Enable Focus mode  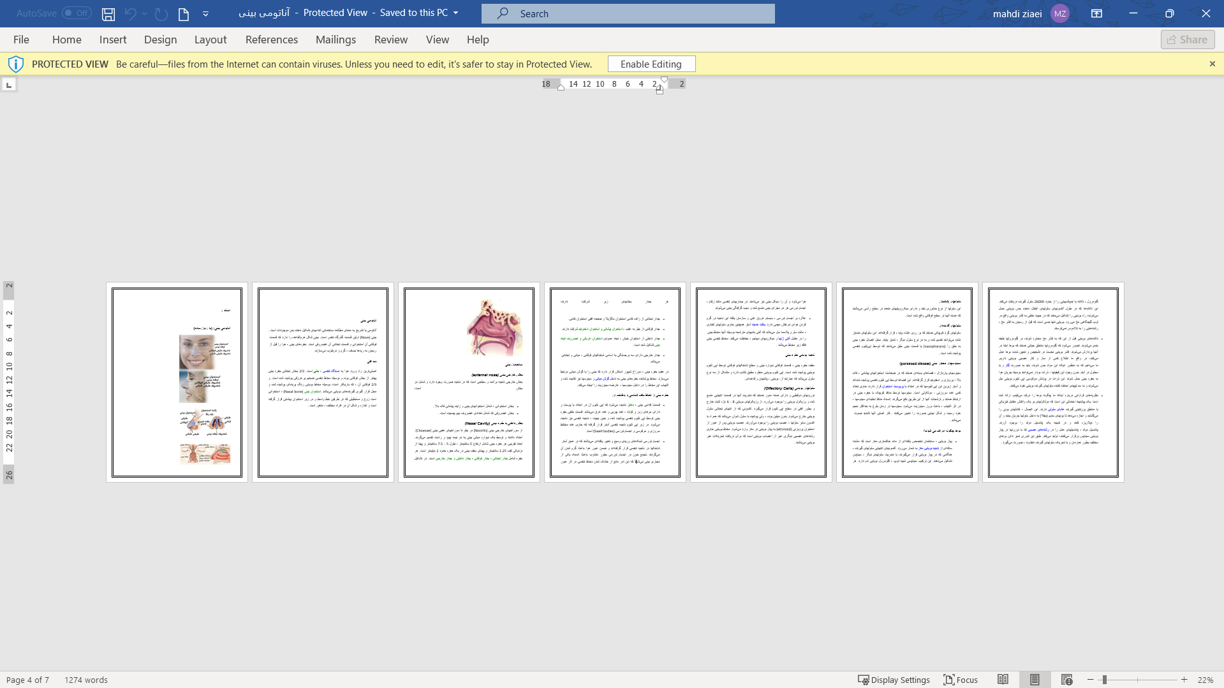pos(961,680)
